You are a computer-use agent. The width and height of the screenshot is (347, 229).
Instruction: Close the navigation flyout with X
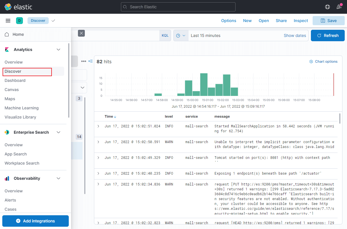pyautogui.click(x=81, y=33)
